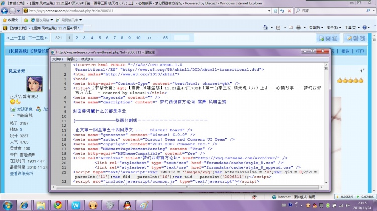Go forward with the IE forward arrow
The width and height of the screenshot is (377, 211).
tap(12, 11)
